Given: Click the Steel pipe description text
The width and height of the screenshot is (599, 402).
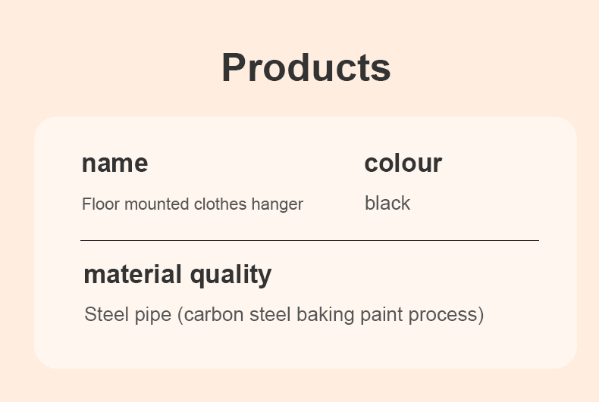Looking at the screenshot, I should coord(284,315).
